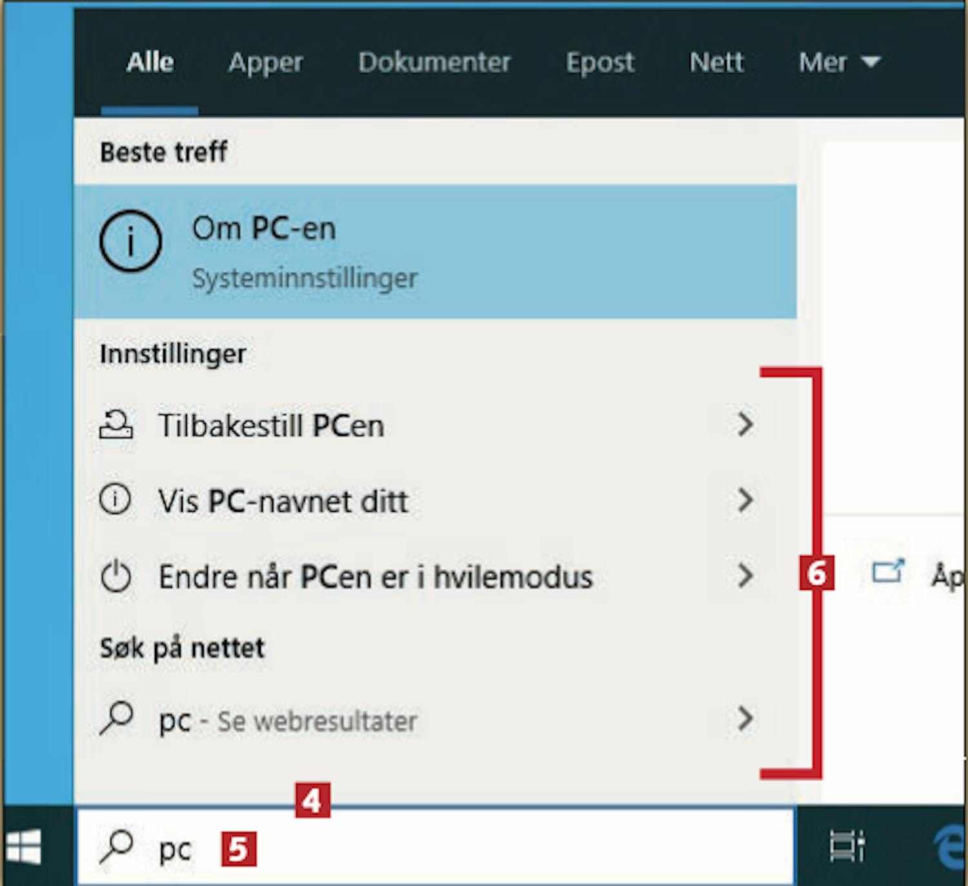Viewport: 968px width, 886px height.
Task: Click the info icon beside Om PC-en
Action: coord(130,241)
